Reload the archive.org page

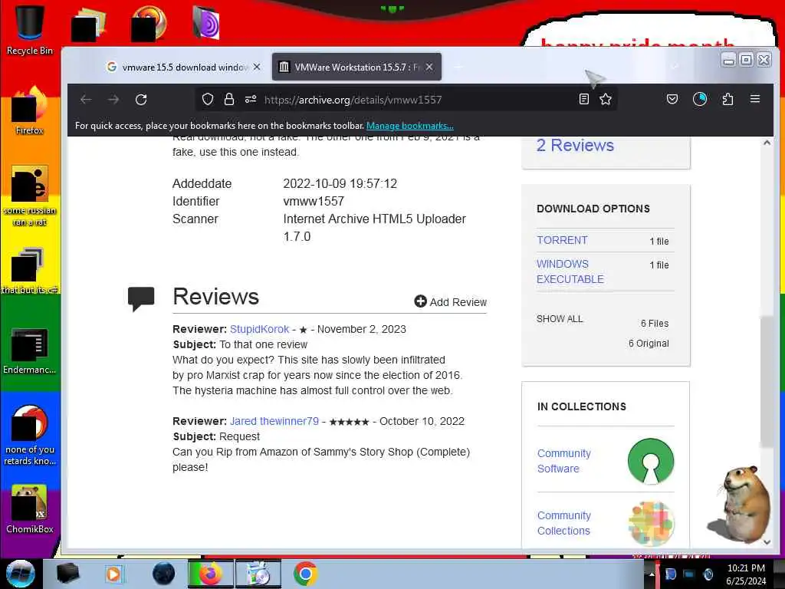(141, 100)
